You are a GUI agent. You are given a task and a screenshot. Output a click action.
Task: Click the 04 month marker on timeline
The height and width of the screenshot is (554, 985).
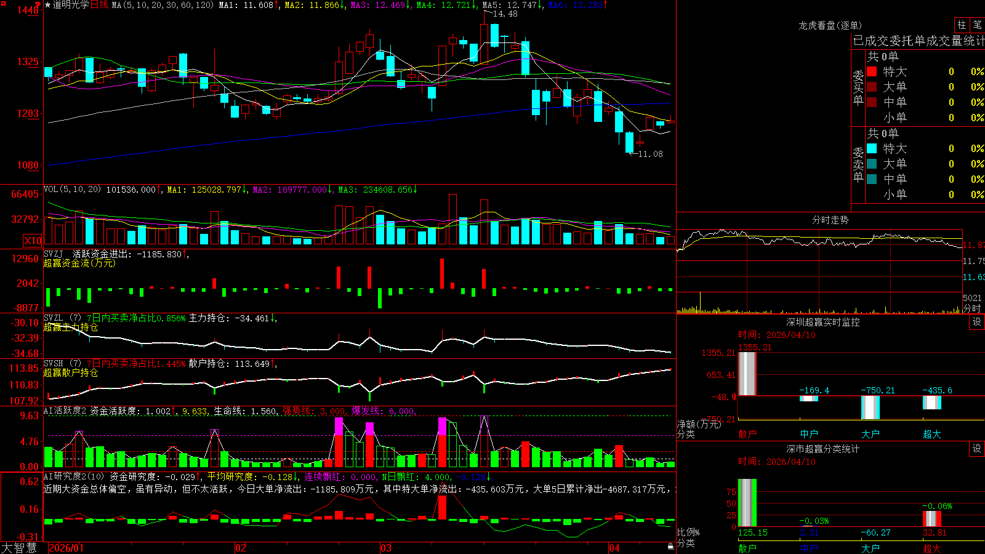point(614,548)
